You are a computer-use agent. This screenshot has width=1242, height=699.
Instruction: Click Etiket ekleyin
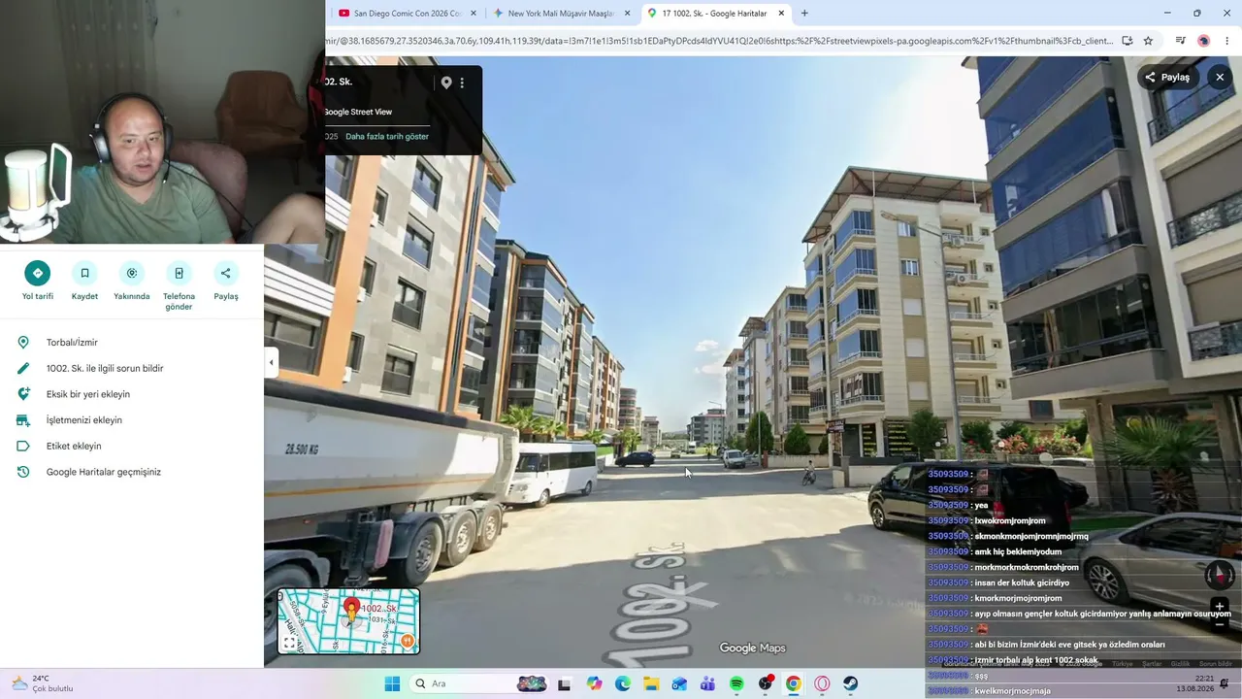point(132,446)
